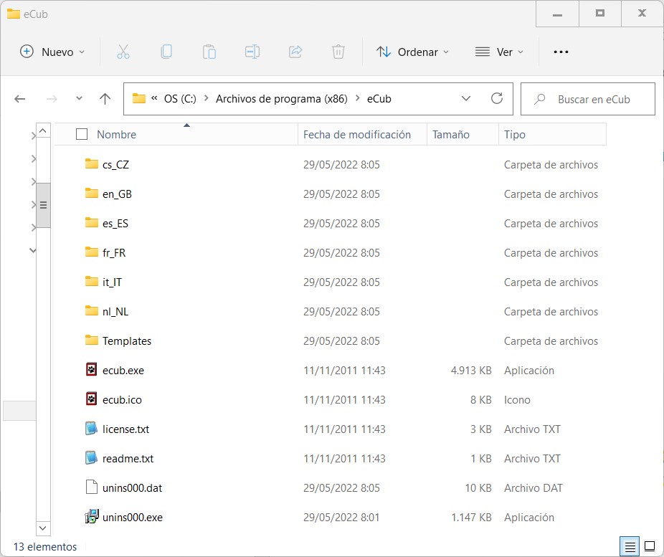The width and height of the screenshot is (664, 557).
Task: Sort by Fecha de modificación column header
Action: pos(357,134)
